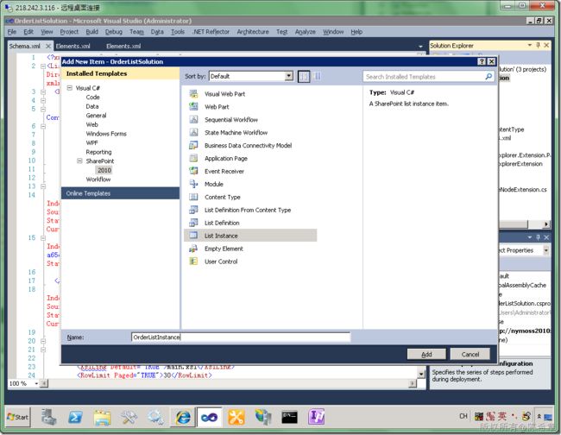Click the Add button
The height and width of the screenshot is (435, 561).
click(426, 354)
